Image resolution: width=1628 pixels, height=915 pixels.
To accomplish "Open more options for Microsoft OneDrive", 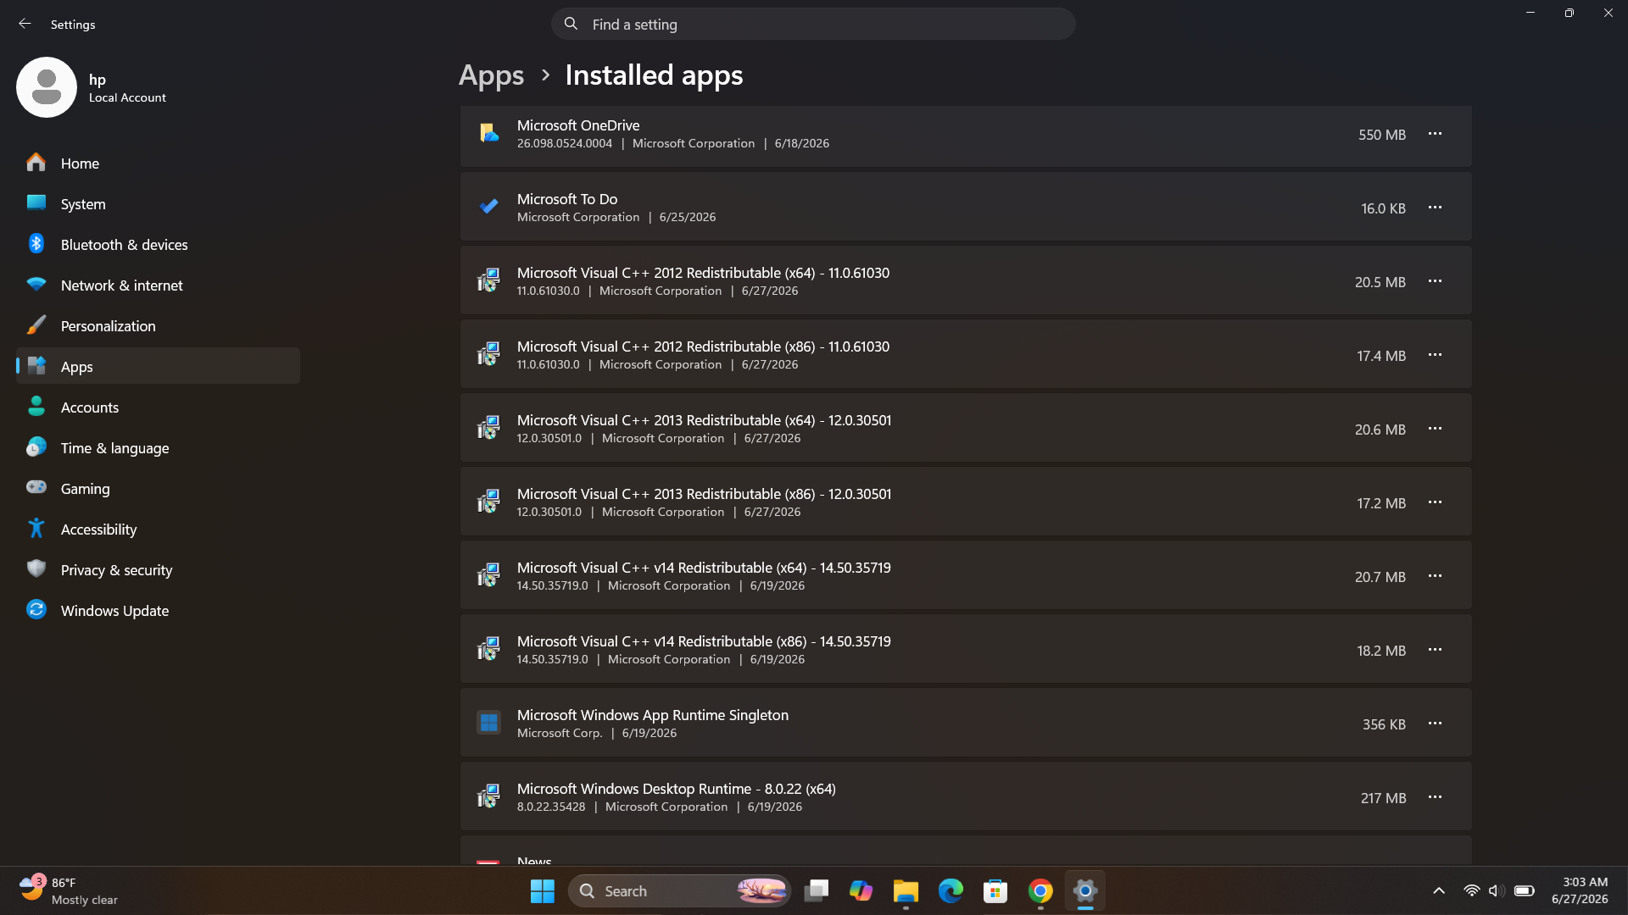I will point(1435,134).
